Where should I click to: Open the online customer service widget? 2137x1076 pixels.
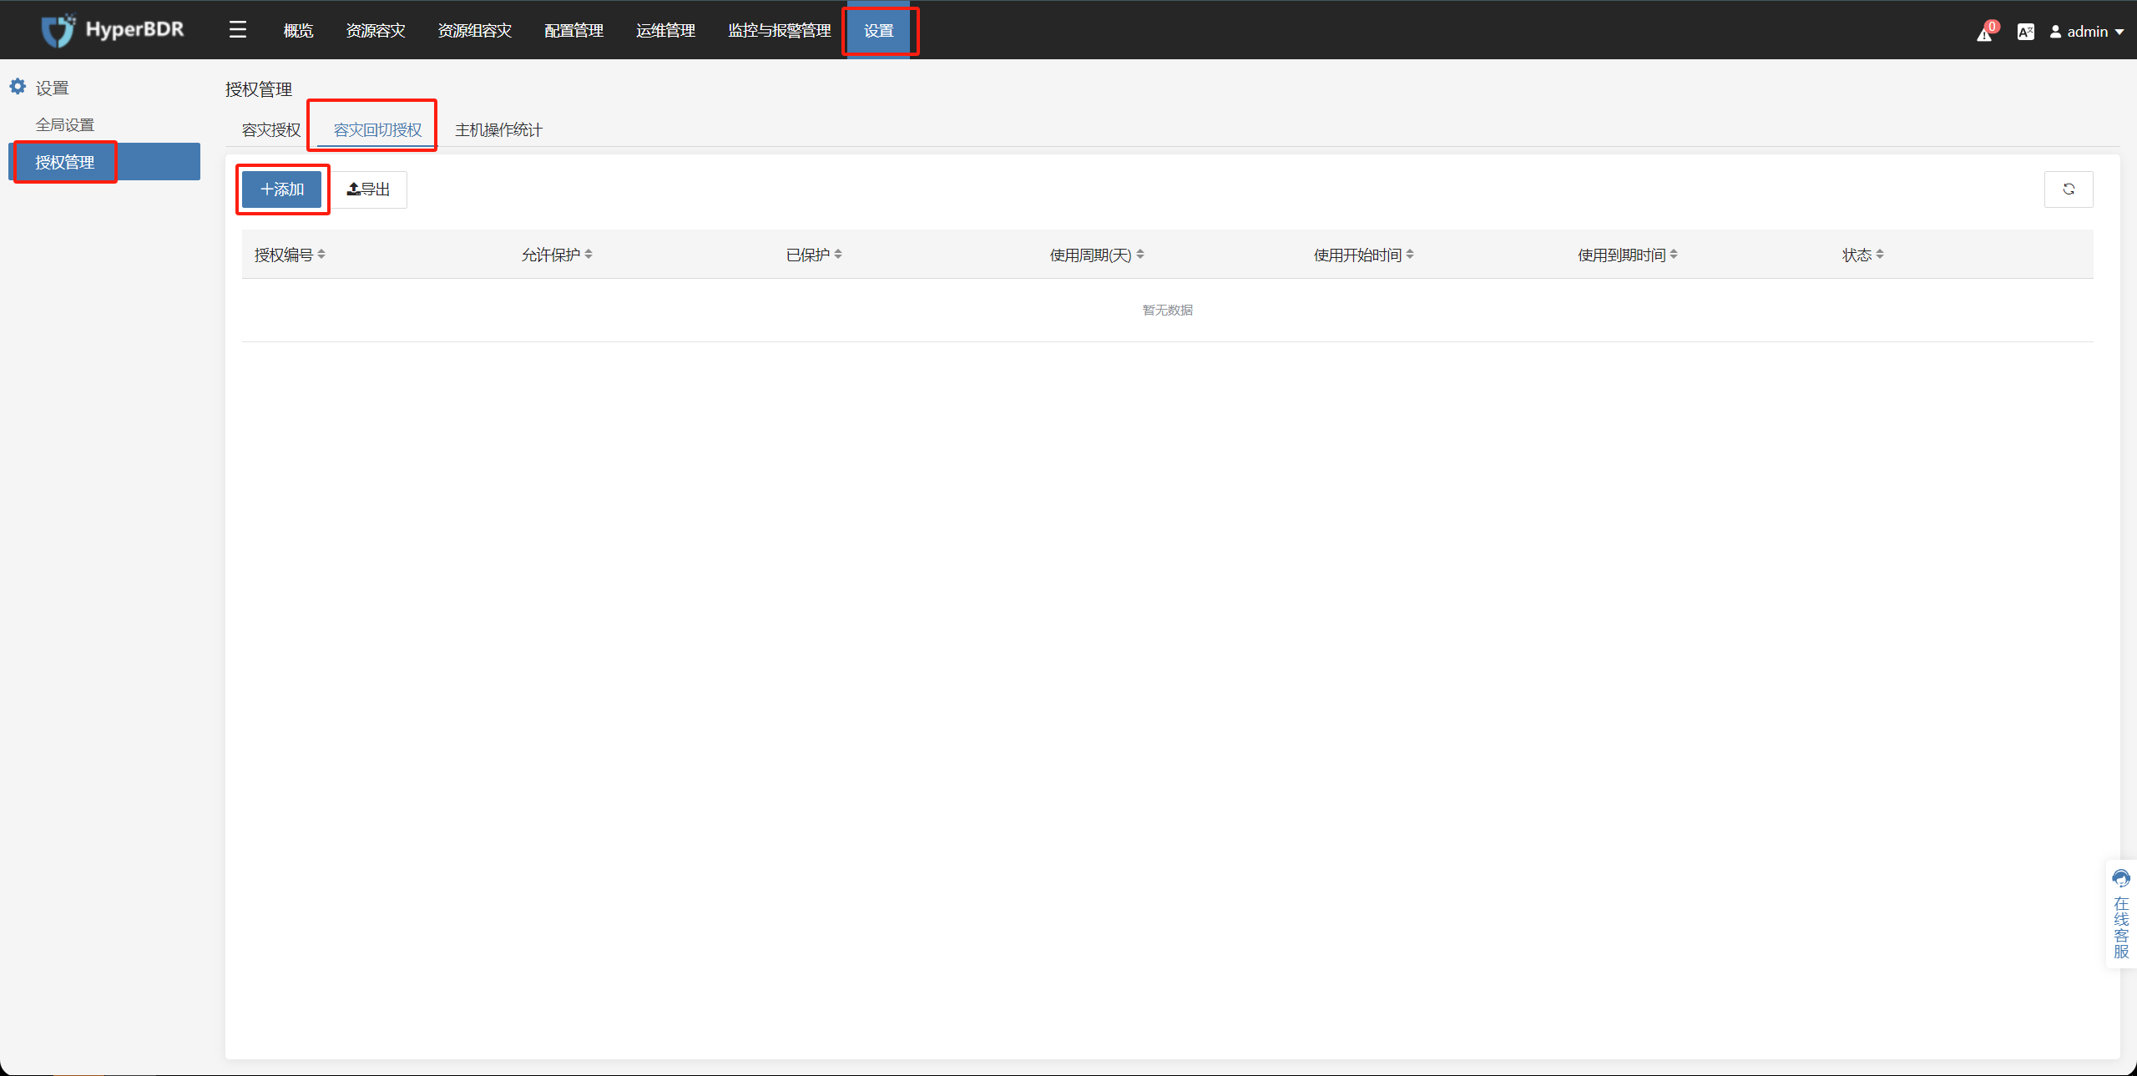[x=2121, y=914]
